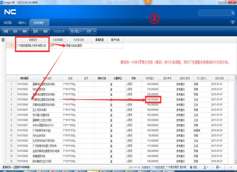Viewport: 237px width, 172px height.
Task: Select material code 101010002
Action: click(x=24, y=84)
